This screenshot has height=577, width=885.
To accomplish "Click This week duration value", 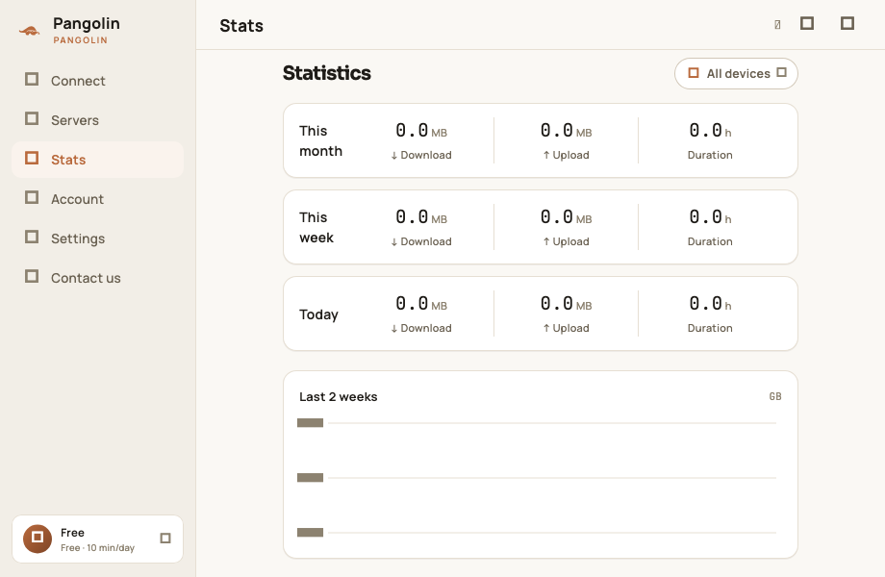I will (x=710, y=217).
